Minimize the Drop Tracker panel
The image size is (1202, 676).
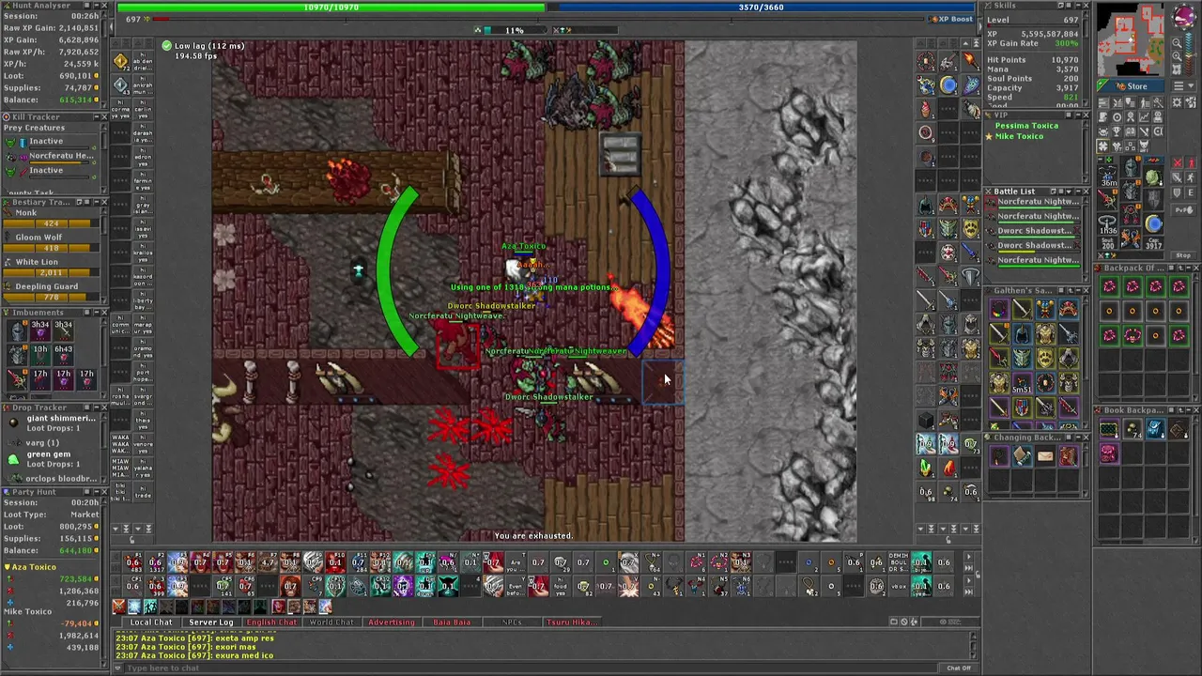[x=96, y=407]
